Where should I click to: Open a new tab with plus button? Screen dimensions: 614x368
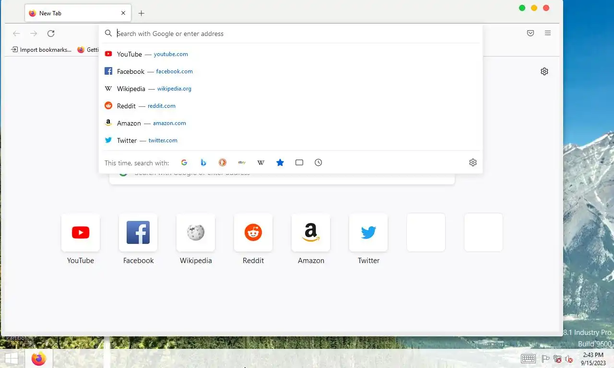click(141, 13)
